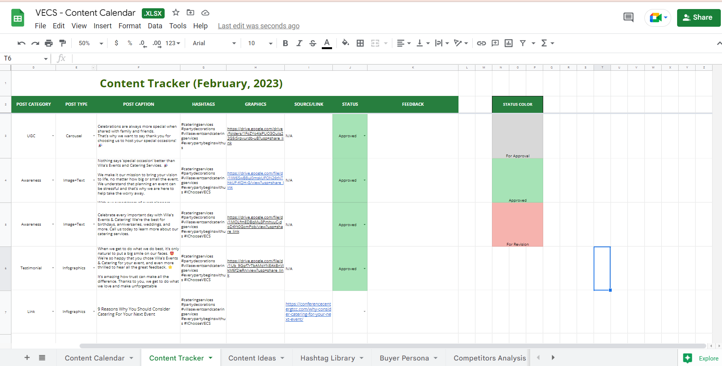The width and height of the screenshot is (722, 366).
Task: Open the Arial font dropdown
Action: click(x=214, y=43)
